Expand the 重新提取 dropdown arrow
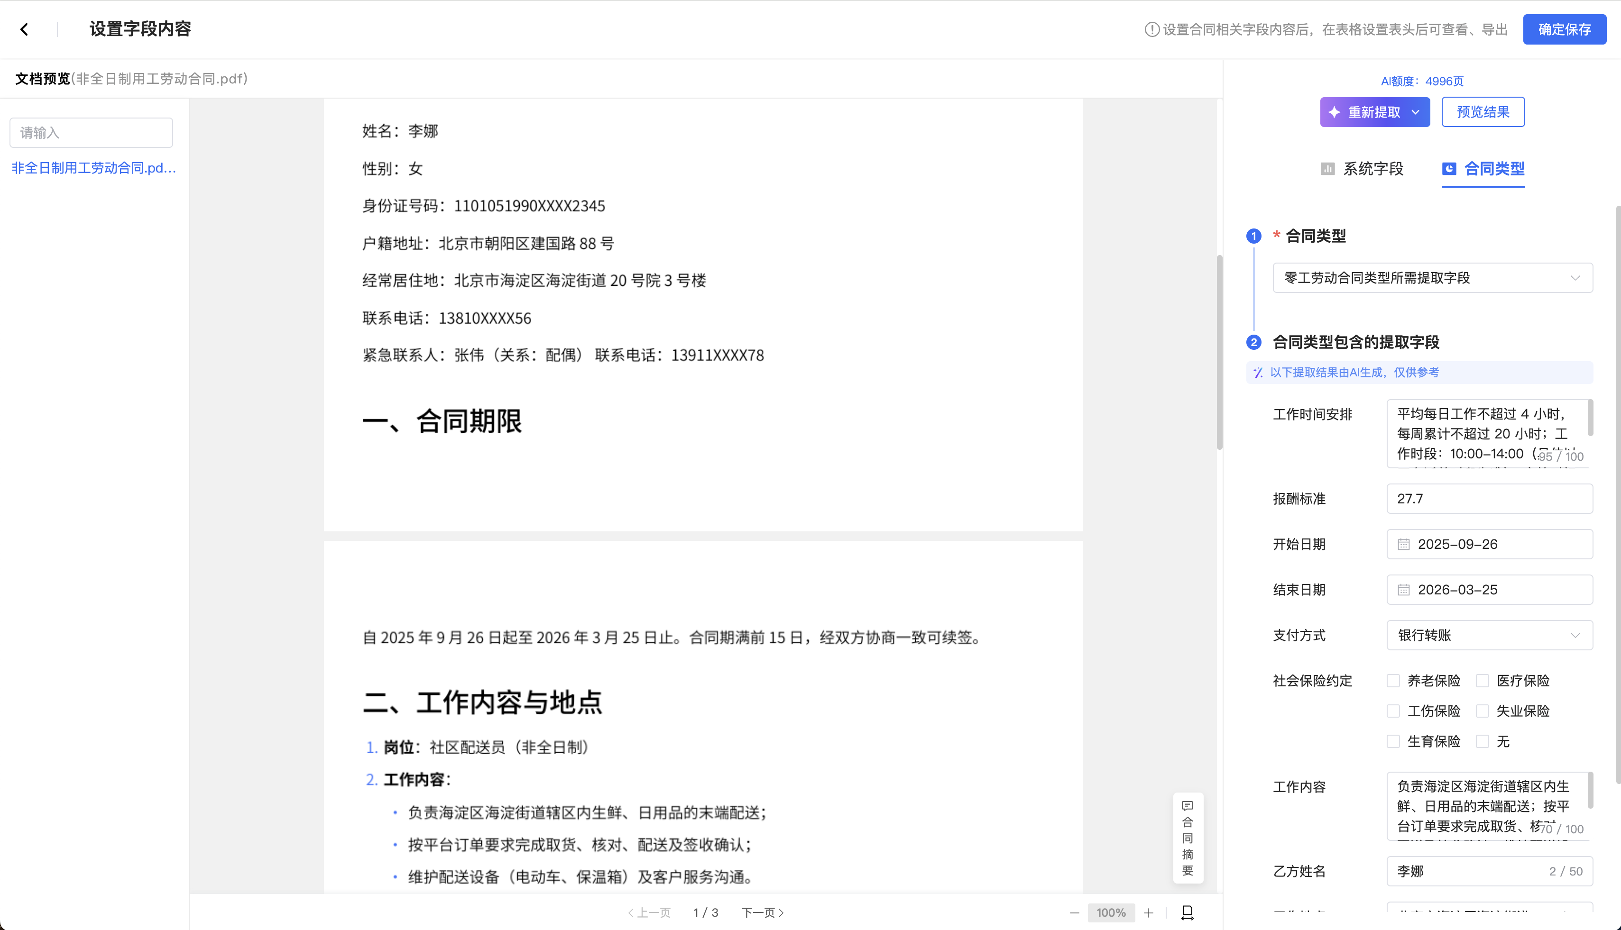 (1415, 112)
